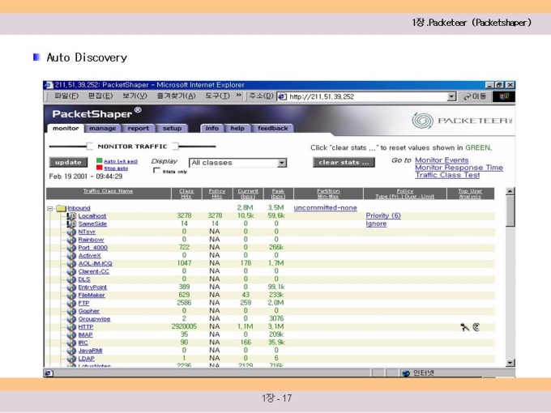The height and width of the screenshot is (413, 551).
Task: Click the globe icon beside FileMaker
Action: pyautogui.click(x=71, y=296)
